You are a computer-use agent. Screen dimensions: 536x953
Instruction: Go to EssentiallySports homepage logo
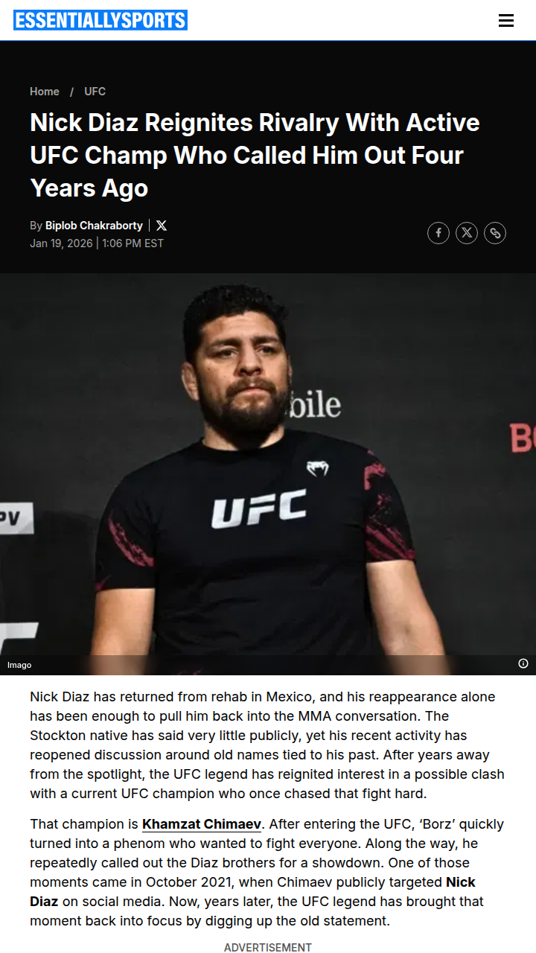coord(100,20)
